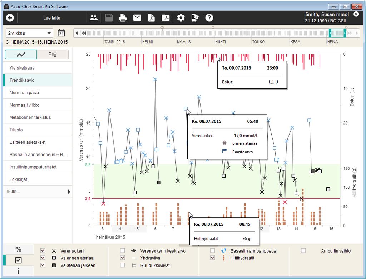Open the help question mark icon
Screen dimensions: 366x279
[209, 18]
